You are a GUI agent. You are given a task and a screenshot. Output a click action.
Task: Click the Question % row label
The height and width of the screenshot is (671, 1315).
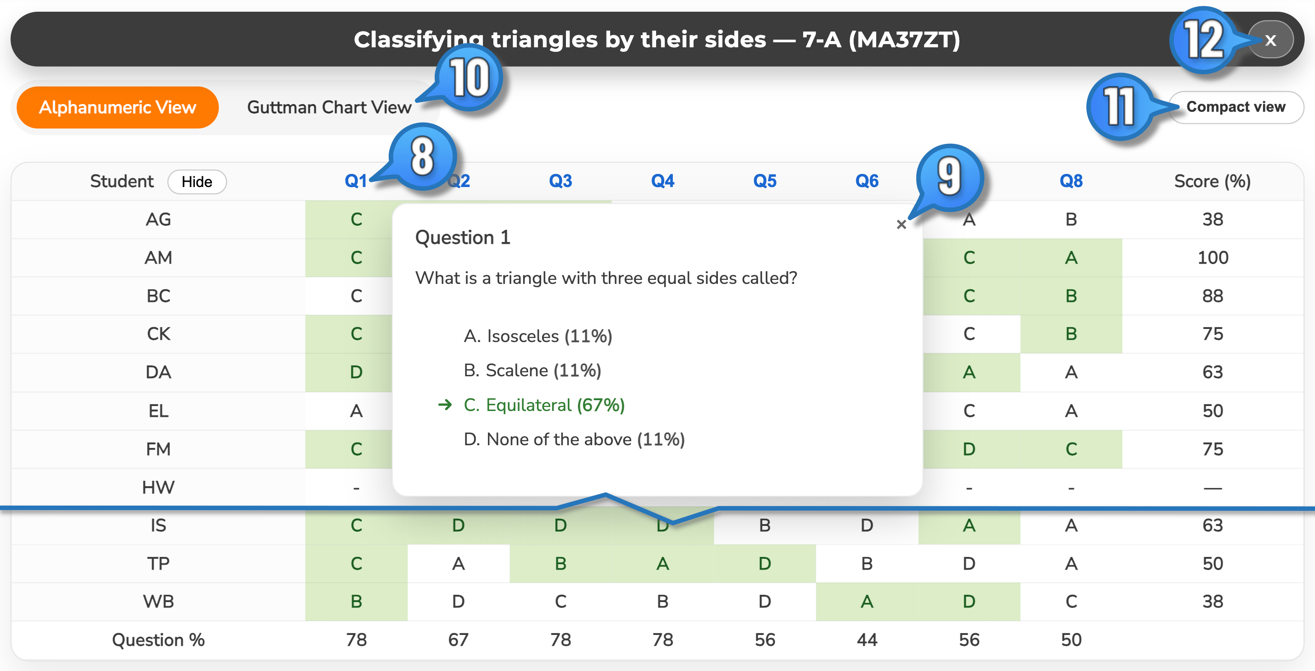pyautogui.click(x=158, y=639)
